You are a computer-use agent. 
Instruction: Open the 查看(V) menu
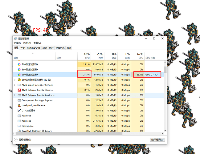37,43
